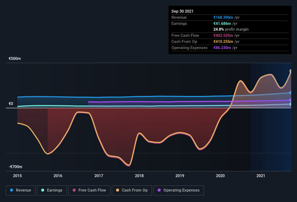Toggle Operating Expenses legend button

coord(179,190)
